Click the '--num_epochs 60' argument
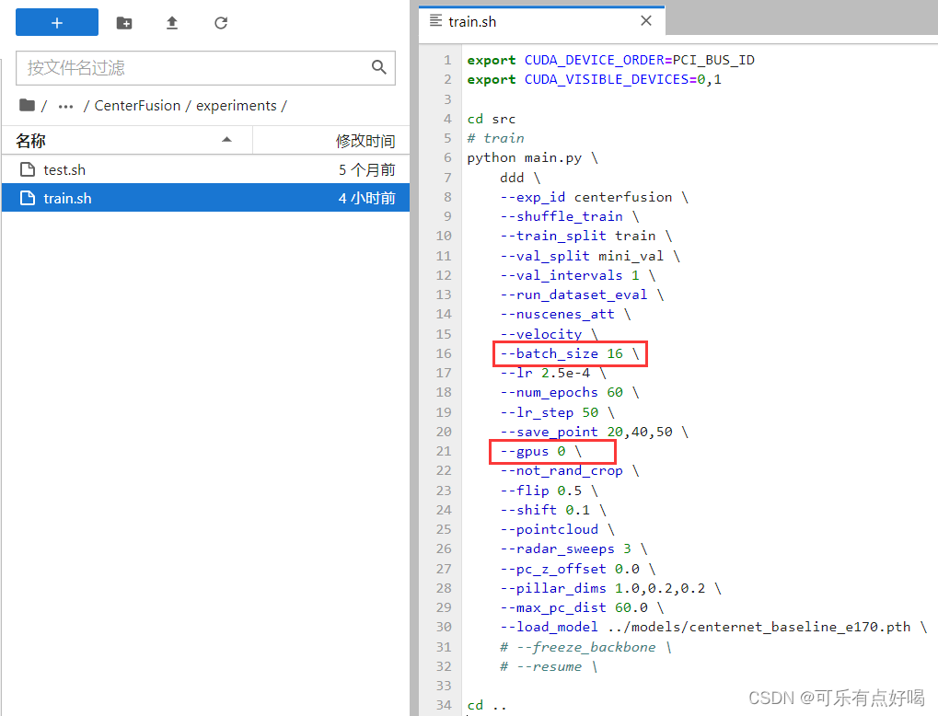The width and height of the screenshot is (938, 716). tap(562, 392)
